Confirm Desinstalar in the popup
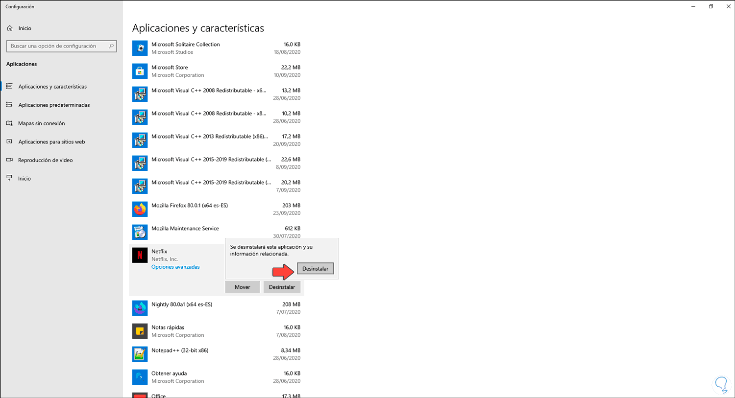Screen dimensions: 735x398 point(315,269)
